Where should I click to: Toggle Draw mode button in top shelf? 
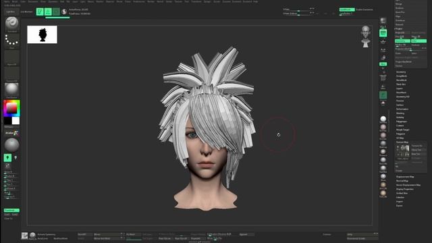click(48, 11)
